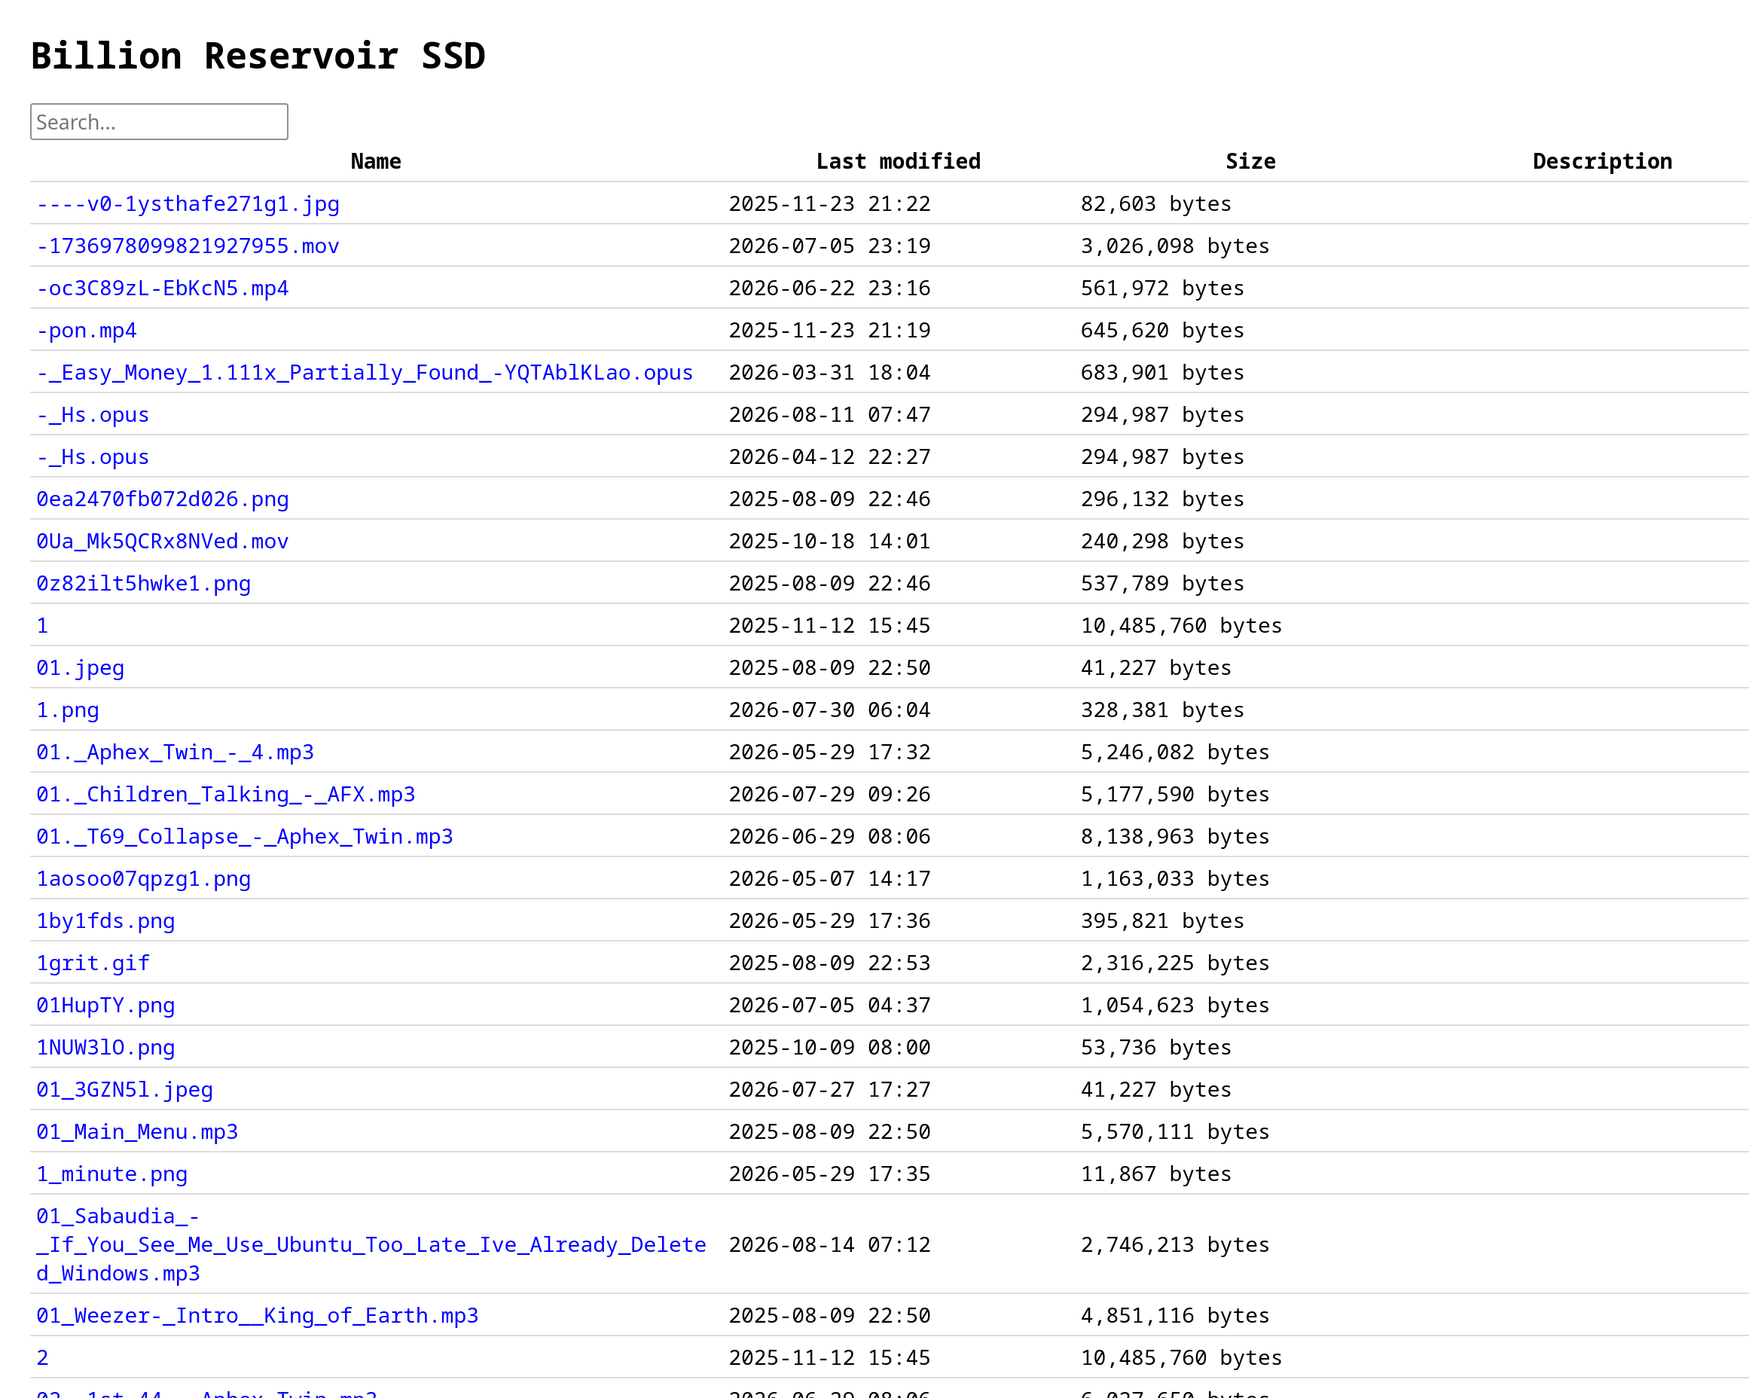Click the date 2026-08-14 07:12
This screenshot has width=1749, height=1398.
pos(829,1244)
